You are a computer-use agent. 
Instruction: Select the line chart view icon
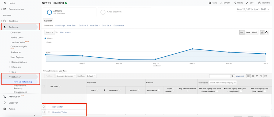coord(262,32)
